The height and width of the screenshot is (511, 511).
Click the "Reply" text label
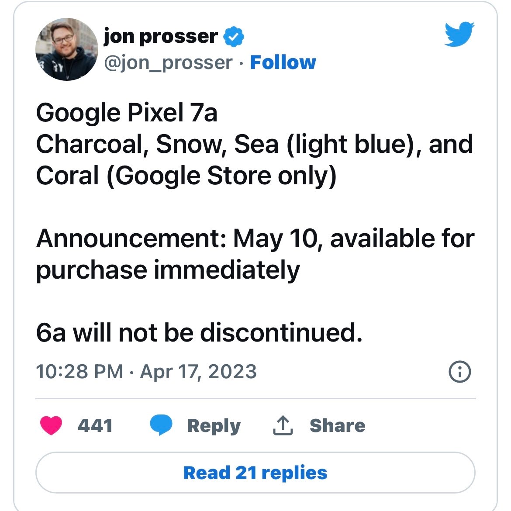(214, 425)
